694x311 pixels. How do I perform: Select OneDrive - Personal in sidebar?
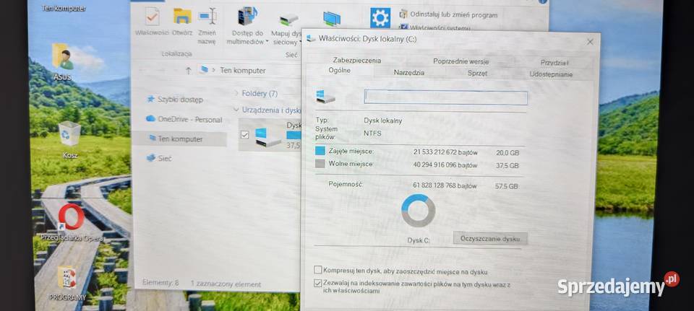click(190, 120)
